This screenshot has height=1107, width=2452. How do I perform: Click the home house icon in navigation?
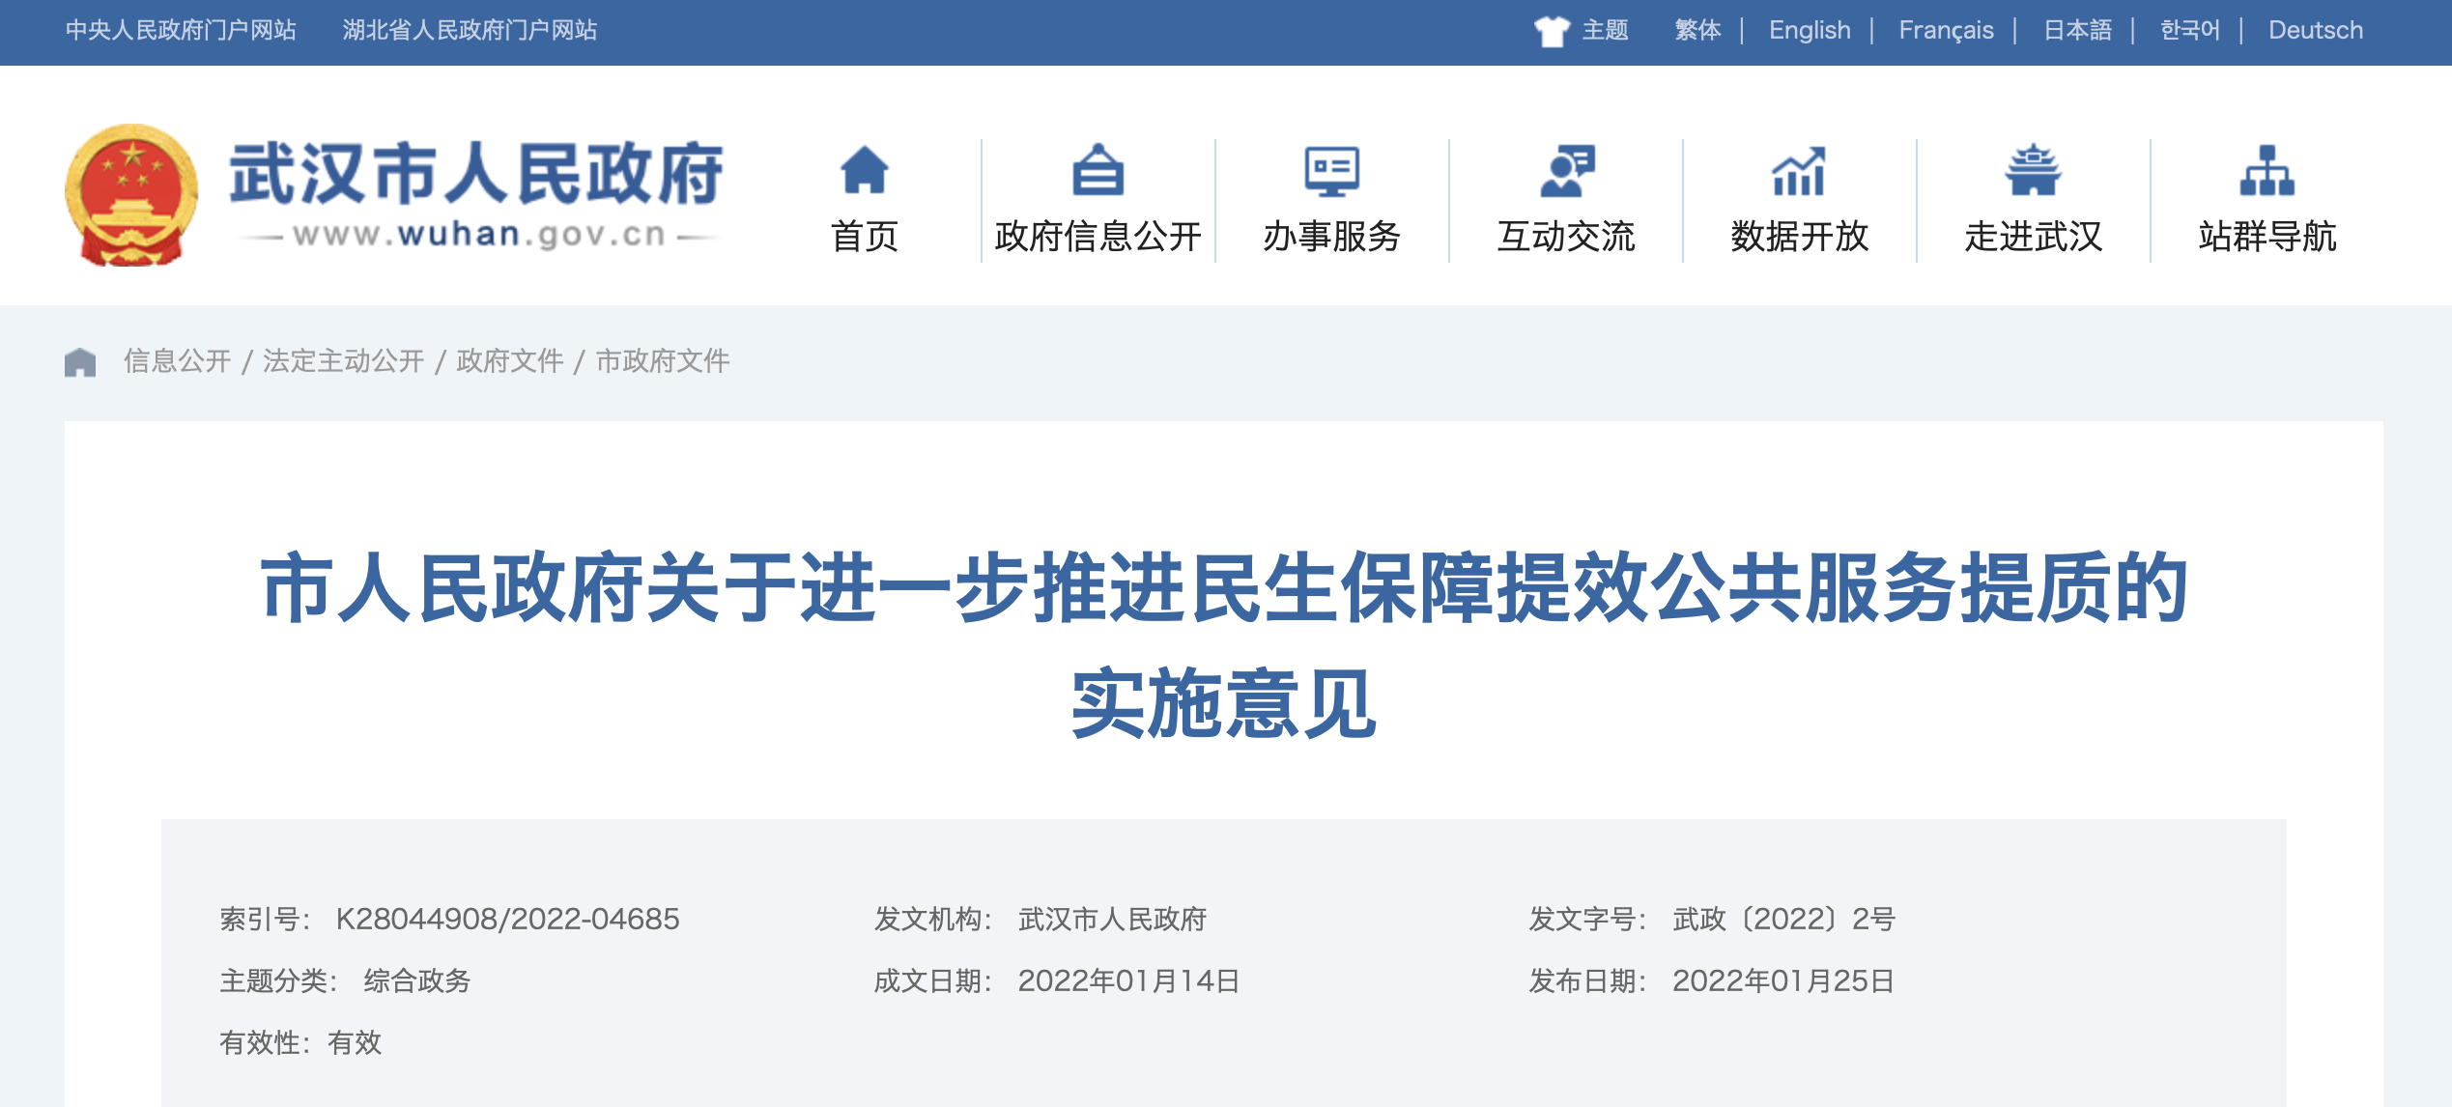[864, 170]
